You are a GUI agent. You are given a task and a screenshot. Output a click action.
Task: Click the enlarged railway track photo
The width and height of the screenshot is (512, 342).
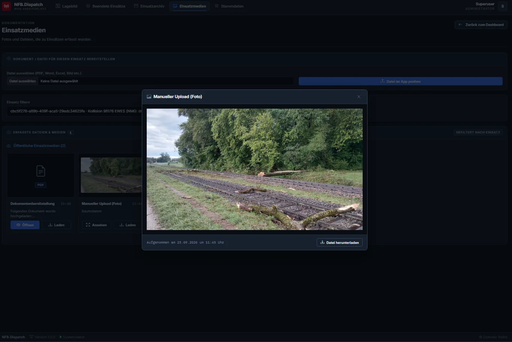(255, 169)
